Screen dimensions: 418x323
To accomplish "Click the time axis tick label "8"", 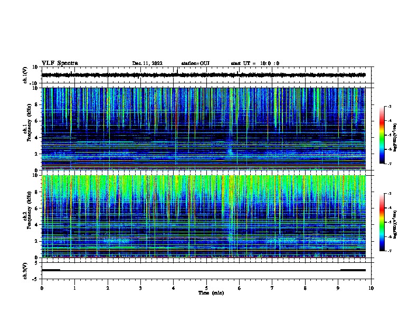I will coord(305,288).
